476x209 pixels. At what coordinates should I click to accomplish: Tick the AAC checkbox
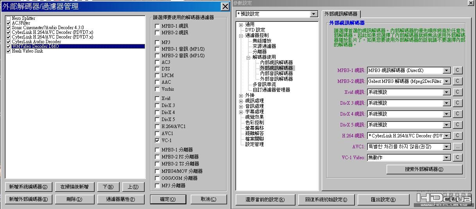point(157,82)
